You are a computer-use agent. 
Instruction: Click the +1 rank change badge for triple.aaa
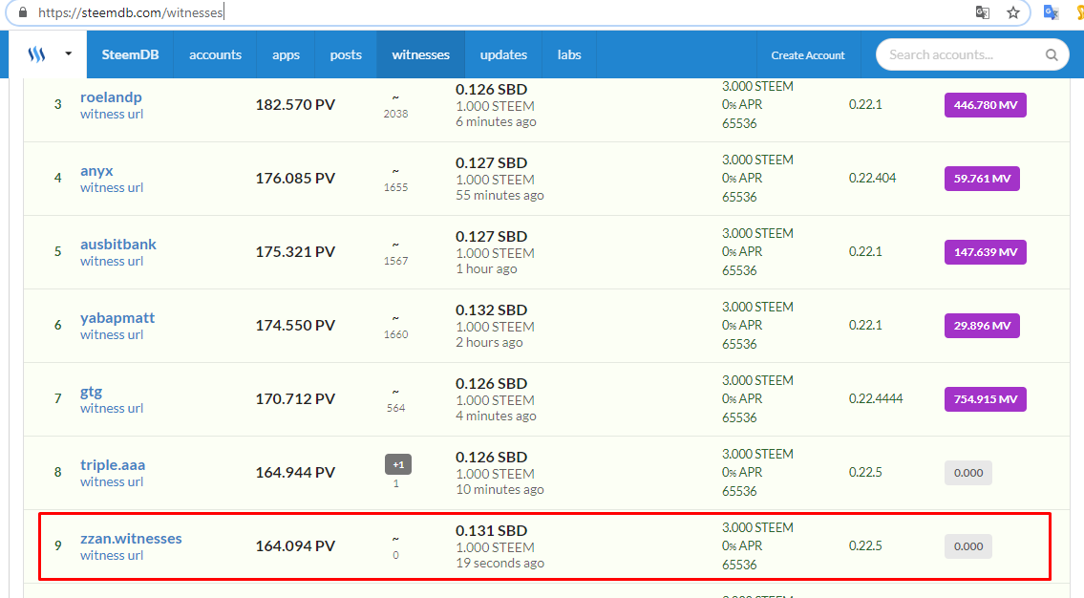[x=398, y=464]
